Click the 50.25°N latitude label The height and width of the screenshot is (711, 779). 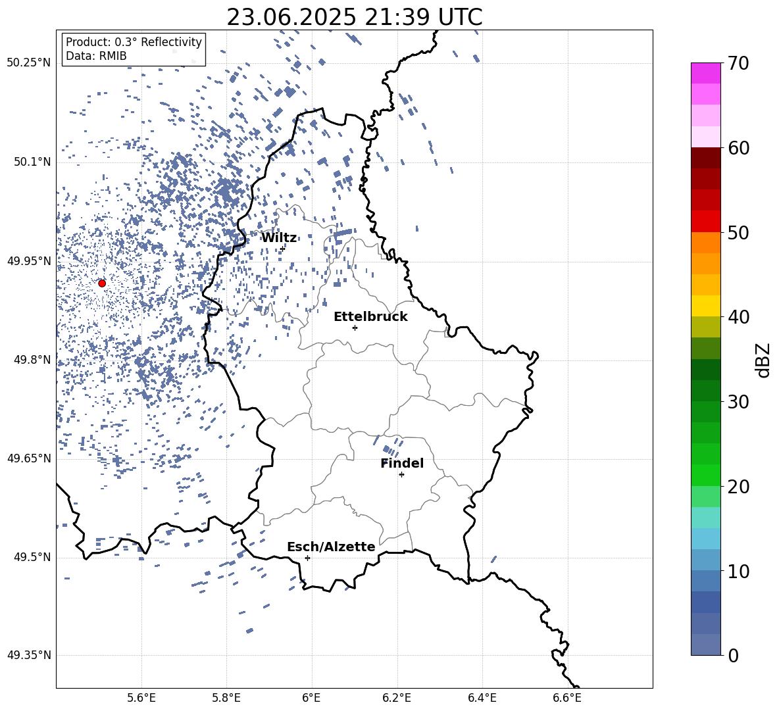(29, 63)
